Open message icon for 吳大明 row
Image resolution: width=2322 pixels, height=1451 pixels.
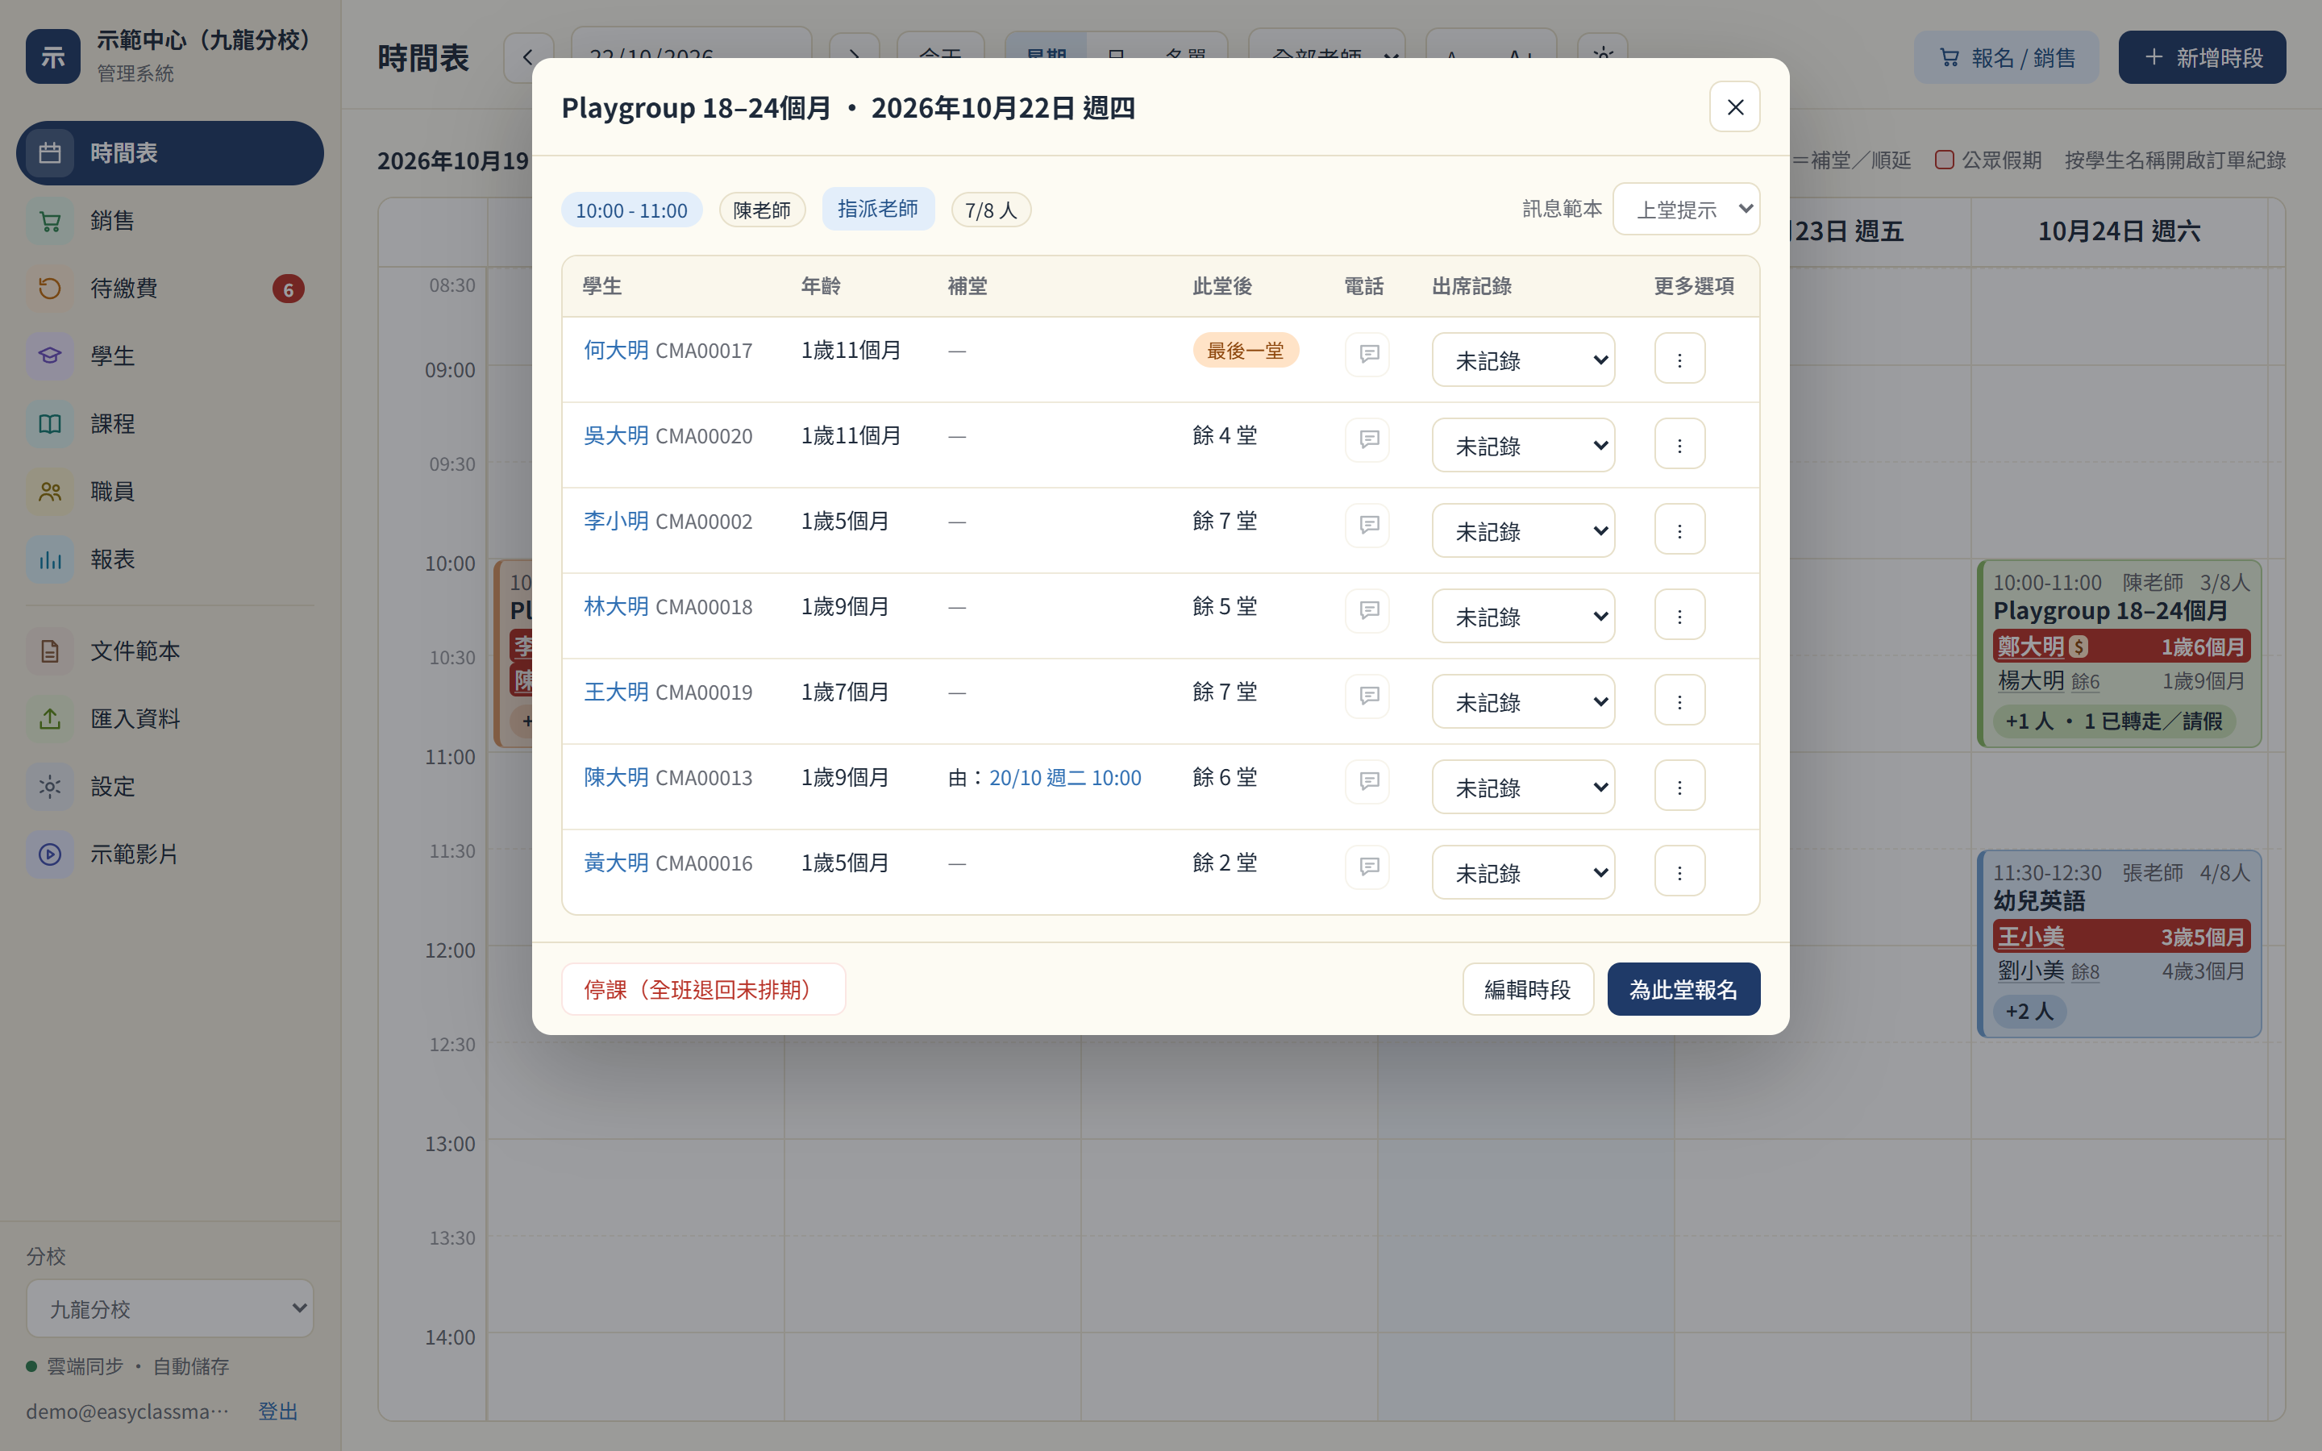click(x=1367, y=440)
